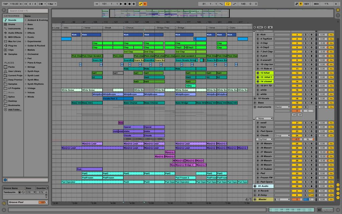Image resolution: width=342 pixels, height=214 pixels.
Task: Click the TAP tempo button
Action: (5, 4)
